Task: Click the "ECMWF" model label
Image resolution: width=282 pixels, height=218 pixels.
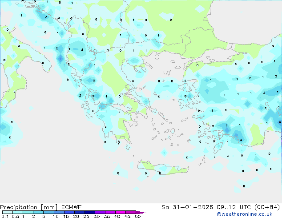Action: tap(72, 207)
